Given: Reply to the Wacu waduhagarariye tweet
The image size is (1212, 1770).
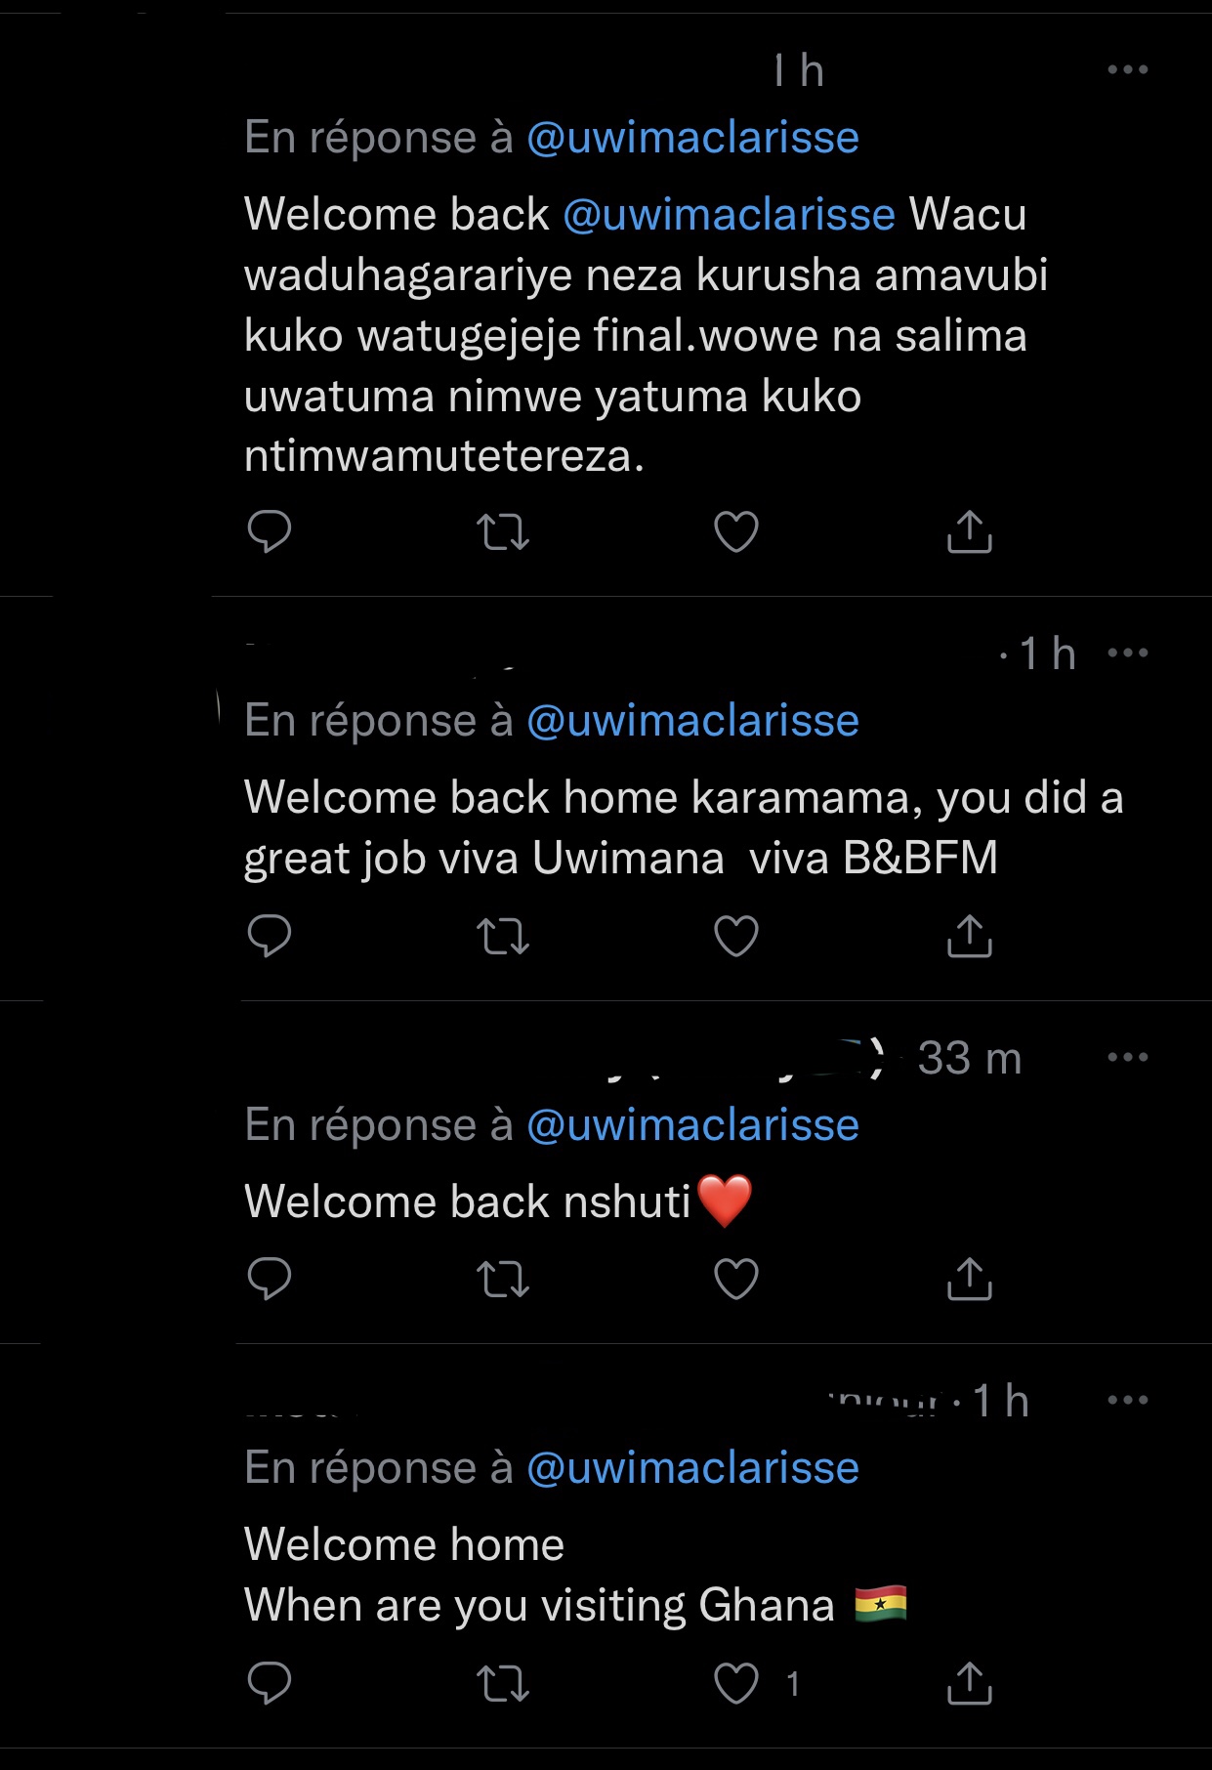Looking at the screenshot, I should click(x=270, y=531).
